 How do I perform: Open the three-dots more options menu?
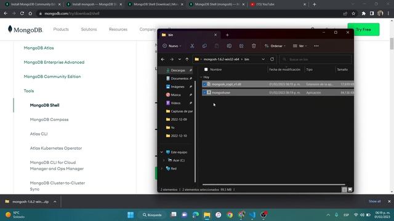click(316, 46)
